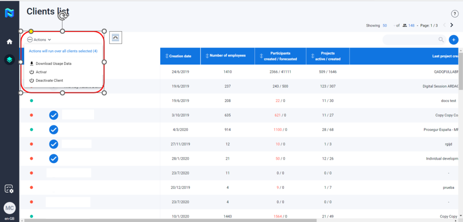This screenshot has height=222, width=463.
Task: Sort by Projects active / created header
Action: (x=324, y=56)
